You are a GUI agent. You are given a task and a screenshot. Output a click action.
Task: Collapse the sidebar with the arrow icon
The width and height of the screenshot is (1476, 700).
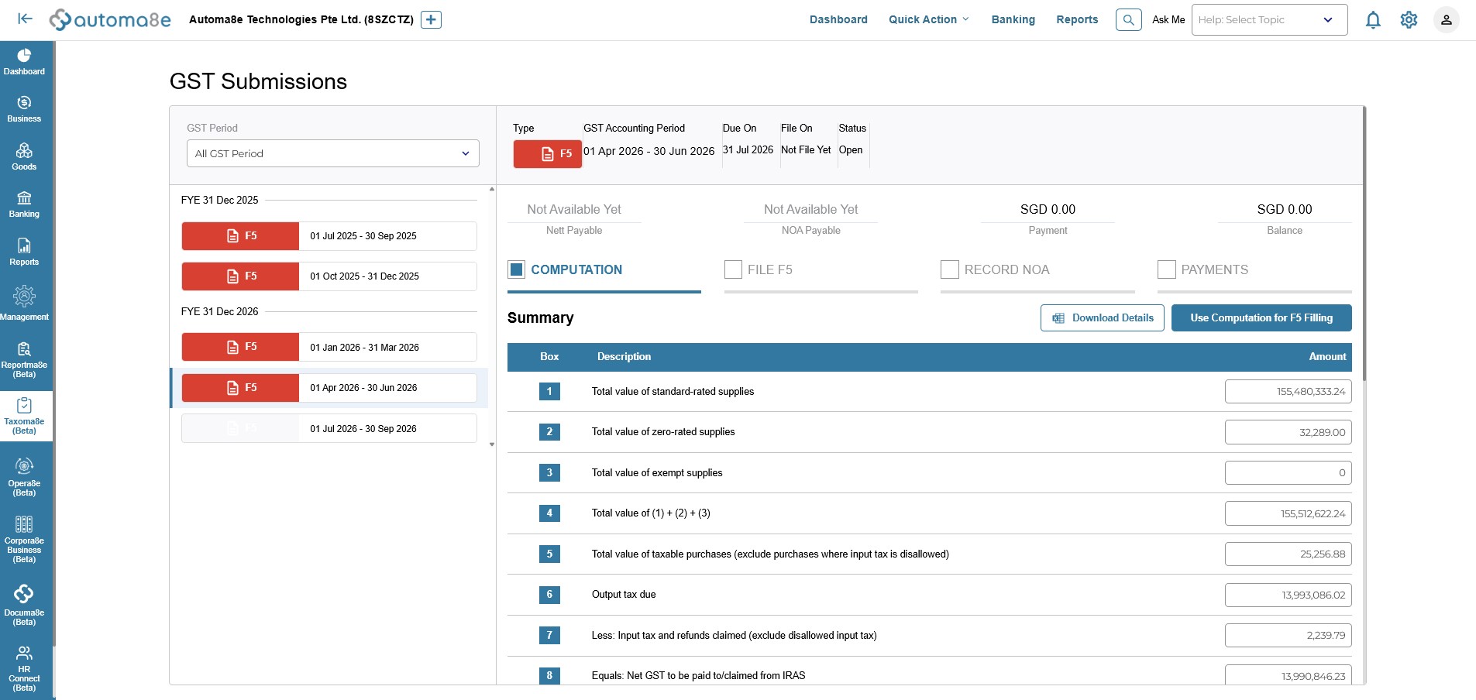pyautogui.click(x=25, y=19)
